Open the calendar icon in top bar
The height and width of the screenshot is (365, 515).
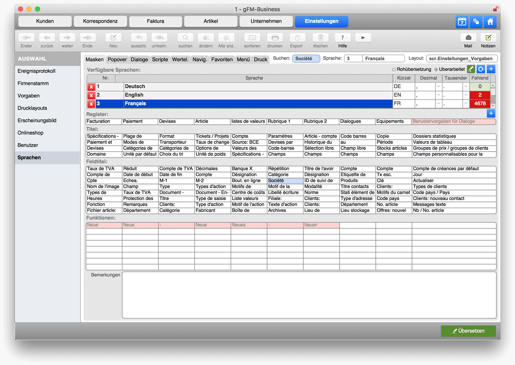pyautogui.click(x=462, y=22)
